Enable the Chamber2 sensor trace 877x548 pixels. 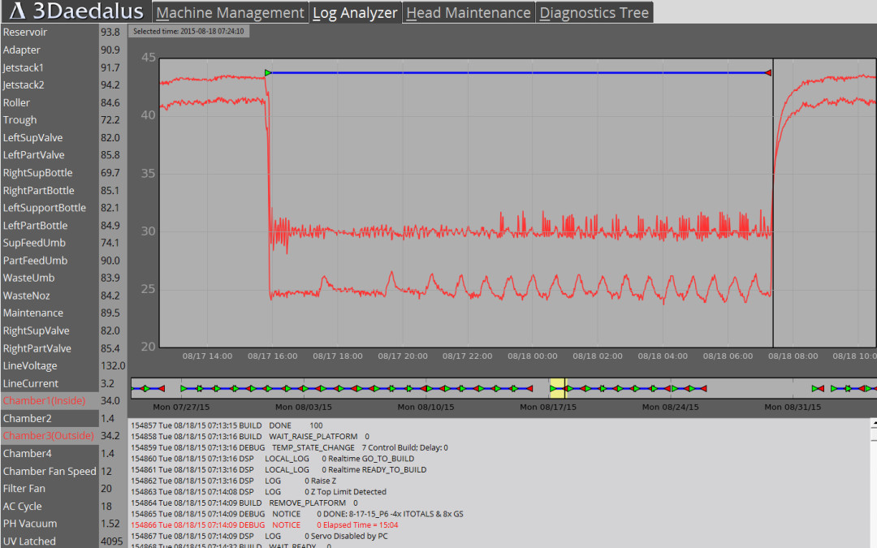click(x=49, y=418)
